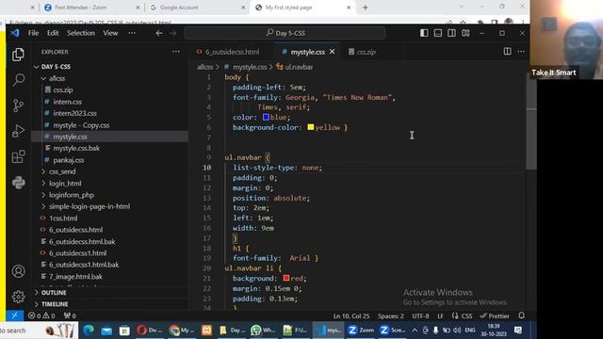Close the mystyle.css editor tab
The image size is (603, 339).
tap(332, 52)
